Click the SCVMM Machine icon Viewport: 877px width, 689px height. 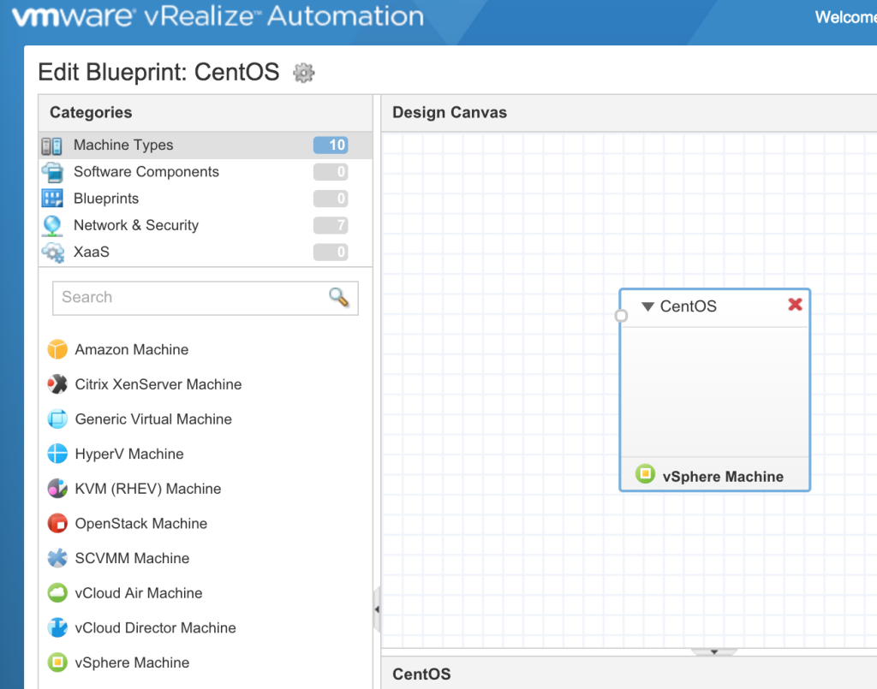(59, 558)
